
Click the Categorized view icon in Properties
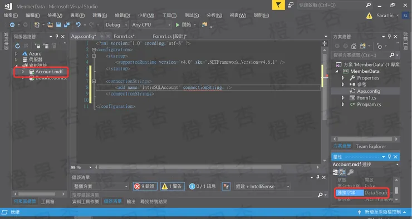[x=335, y=172]
